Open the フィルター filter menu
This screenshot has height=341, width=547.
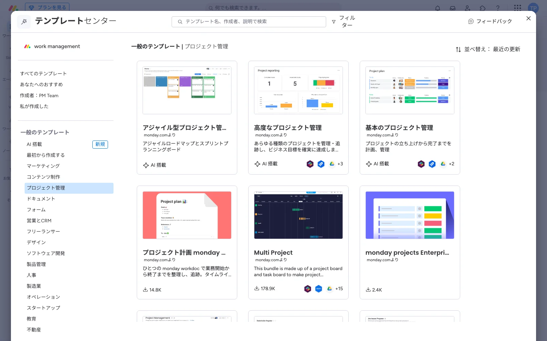pos(344,21)
